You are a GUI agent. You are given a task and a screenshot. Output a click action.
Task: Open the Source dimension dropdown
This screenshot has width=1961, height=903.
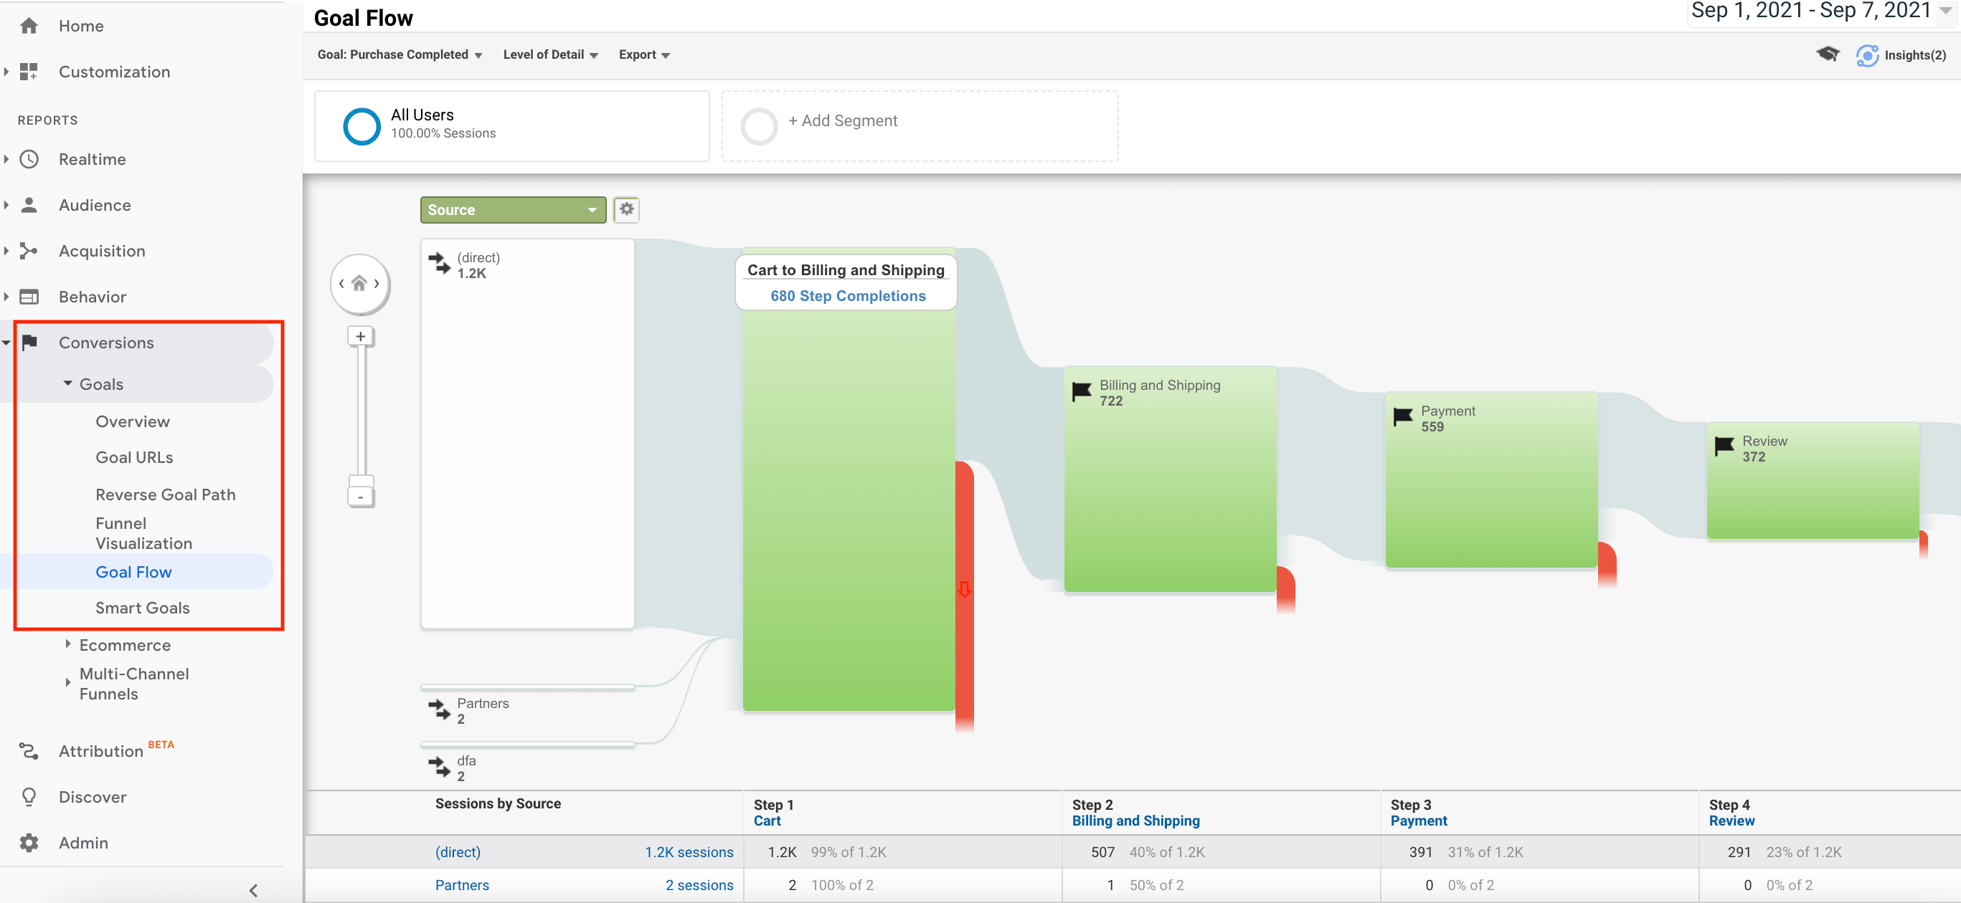tap(512, 210)
